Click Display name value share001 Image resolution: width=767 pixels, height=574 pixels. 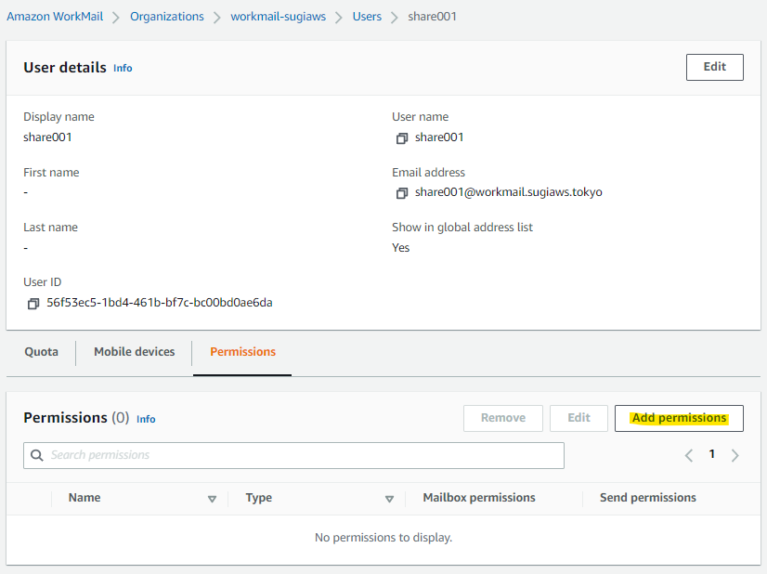(x=47, y=137)
